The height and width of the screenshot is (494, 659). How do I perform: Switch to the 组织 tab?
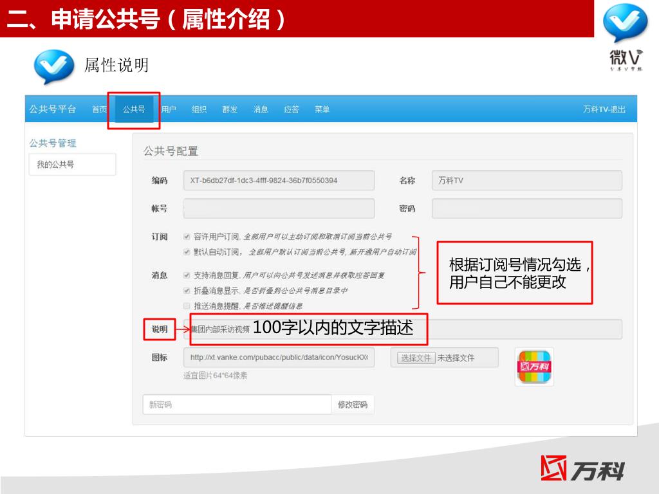tap(200, 109)
